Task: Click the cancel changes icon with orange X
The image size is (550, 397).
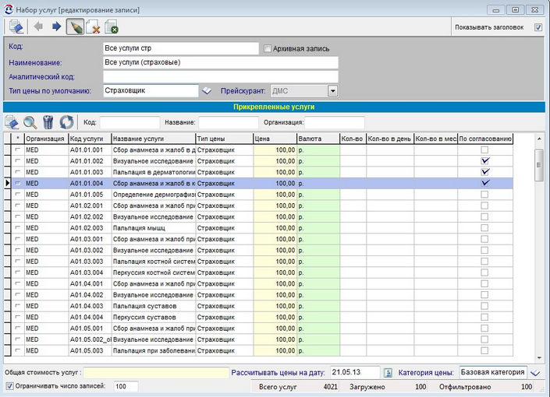Action: [93, 27]
